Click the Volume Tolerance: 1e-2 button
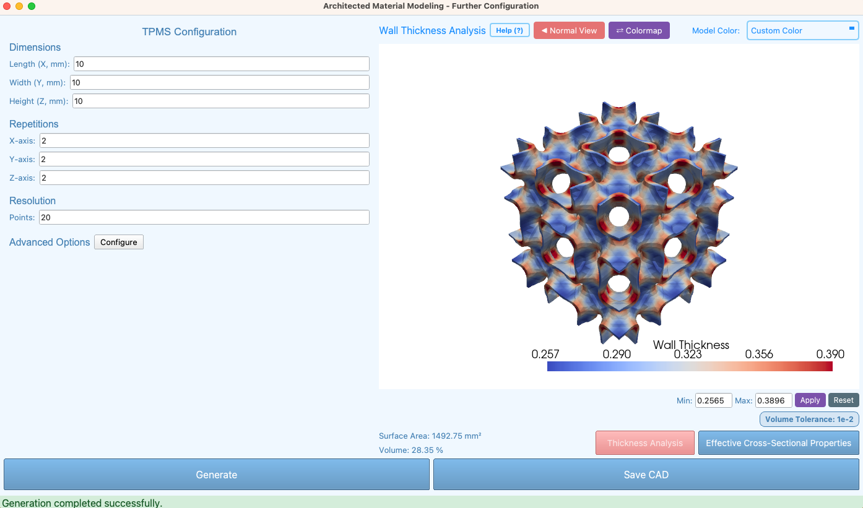Viewport: 863px width, 508px height. click(x=809, y=420)
